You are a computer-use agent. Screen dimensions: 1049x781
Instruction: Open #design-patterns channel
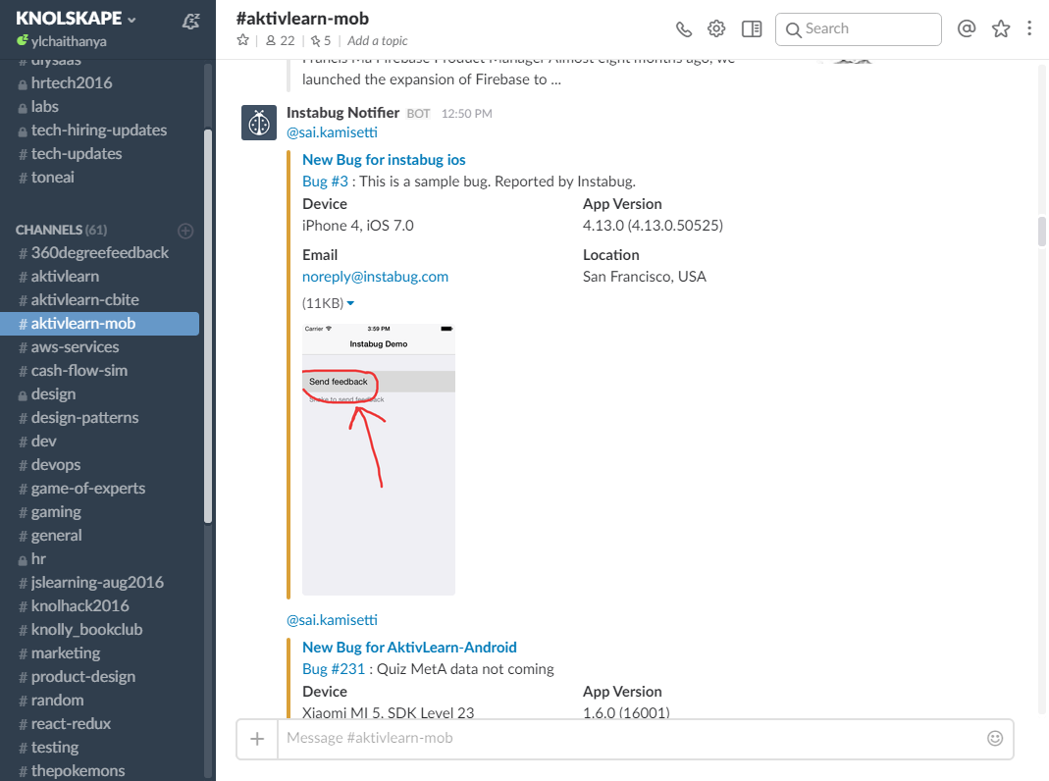click(x=100, y=417)
